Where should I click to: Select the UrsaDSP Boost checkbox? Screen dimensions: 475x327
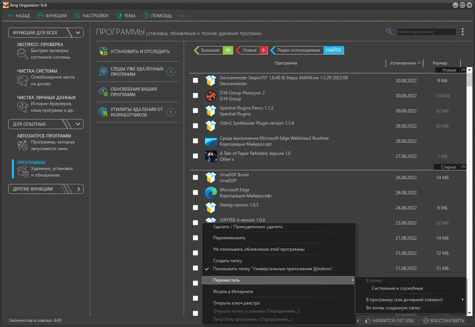pyautogui.click(x=195, y=177)
